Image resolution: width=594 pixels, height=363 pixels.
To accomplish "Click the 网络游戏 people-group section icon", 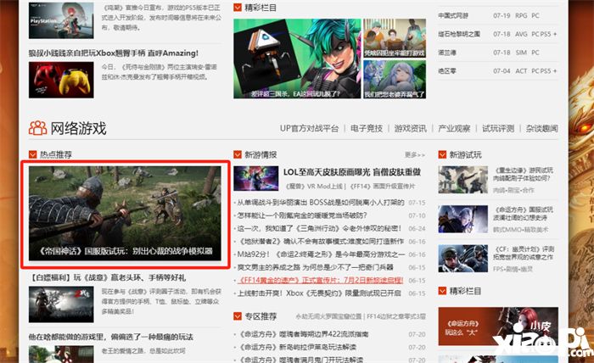I will coord(37,128).
